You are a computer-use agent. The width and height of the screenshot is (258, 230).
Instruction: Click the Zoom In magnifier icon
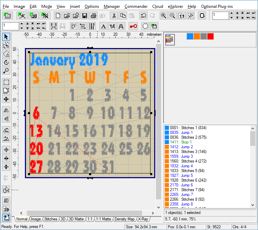tap(164, 16)
